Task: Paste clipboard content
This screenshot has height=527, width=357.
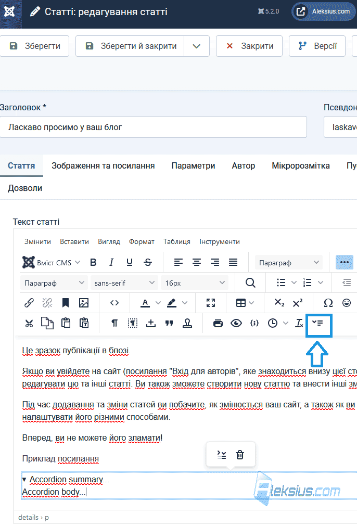Action: 66,323
